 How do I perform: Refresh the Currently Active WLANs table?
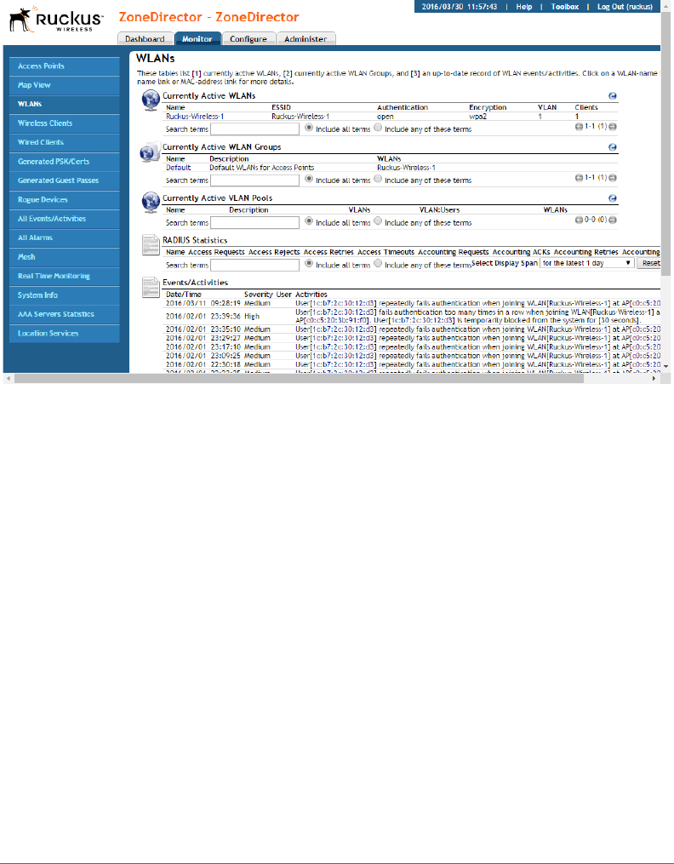pyautogui.click(x=613, y=96)
